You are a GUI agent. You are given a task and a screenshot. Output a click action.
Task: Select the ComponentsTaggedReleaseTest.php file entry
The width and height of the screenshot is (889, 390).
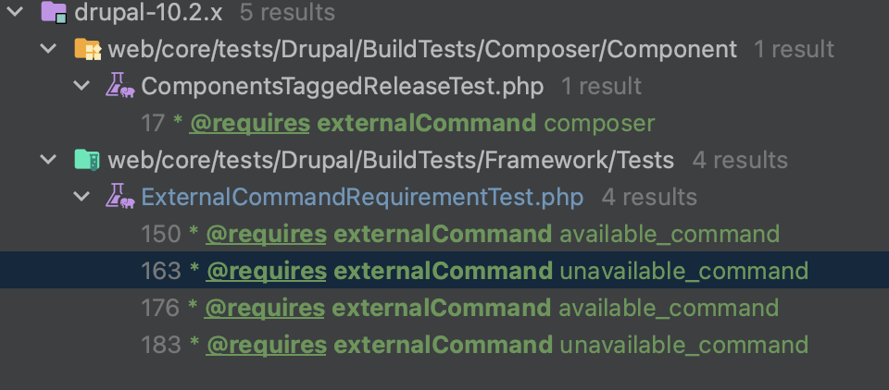point(343,86)
